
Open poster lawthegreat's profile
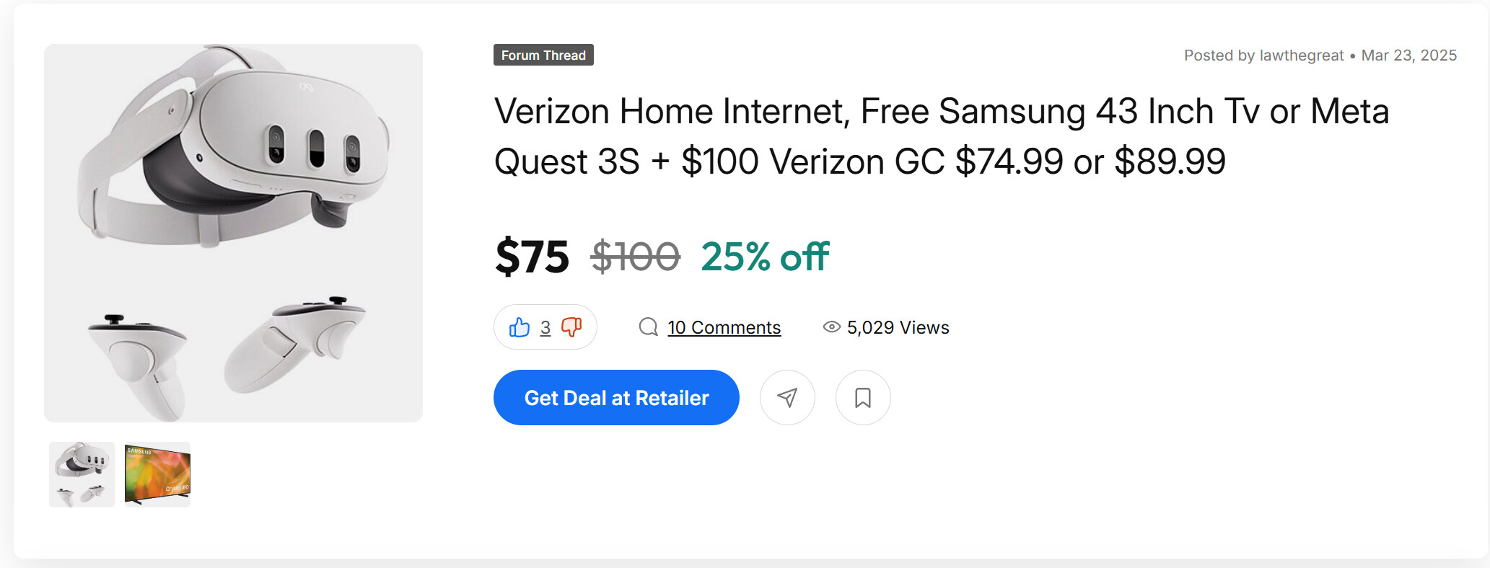pyautogui.click(x=1301, y=56)
